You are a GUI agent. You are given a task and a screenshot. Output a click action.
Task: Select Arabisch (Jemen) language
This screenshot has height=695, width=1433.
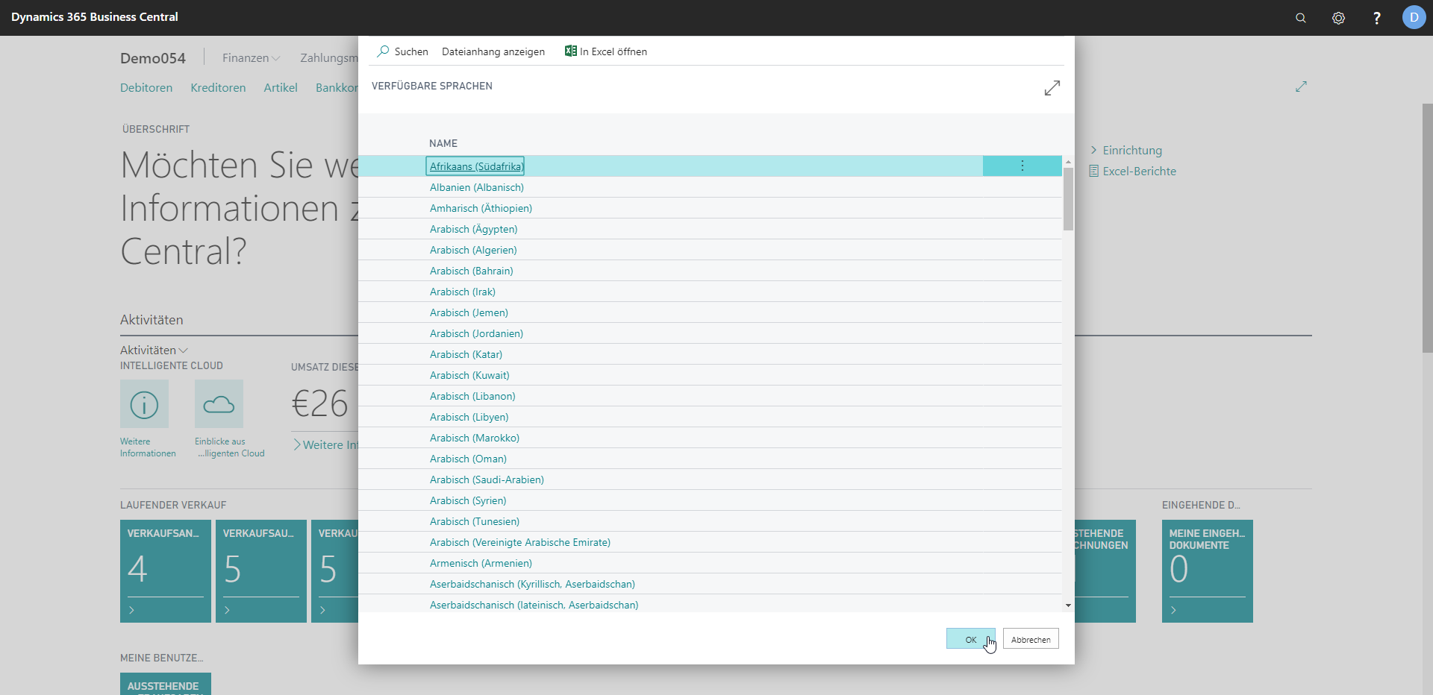pyautogui.click(x=469, y=312)
